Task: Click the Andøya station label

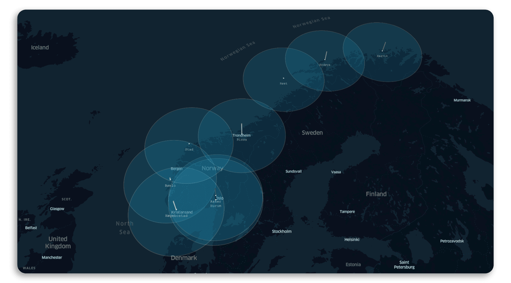Action: tap(324, 65)
